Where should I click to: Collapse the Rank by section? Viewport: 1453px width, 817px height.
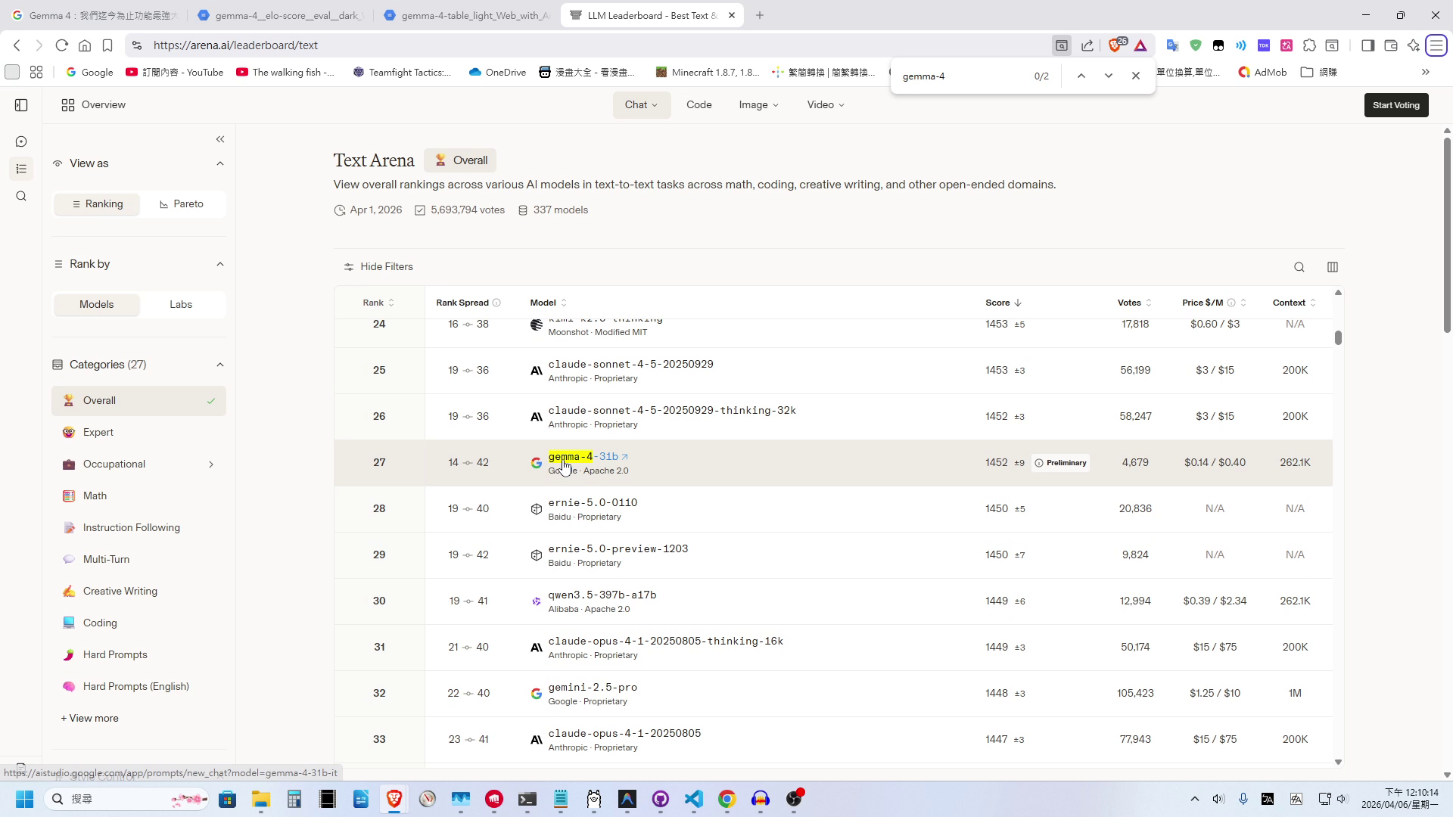(220, 264)
